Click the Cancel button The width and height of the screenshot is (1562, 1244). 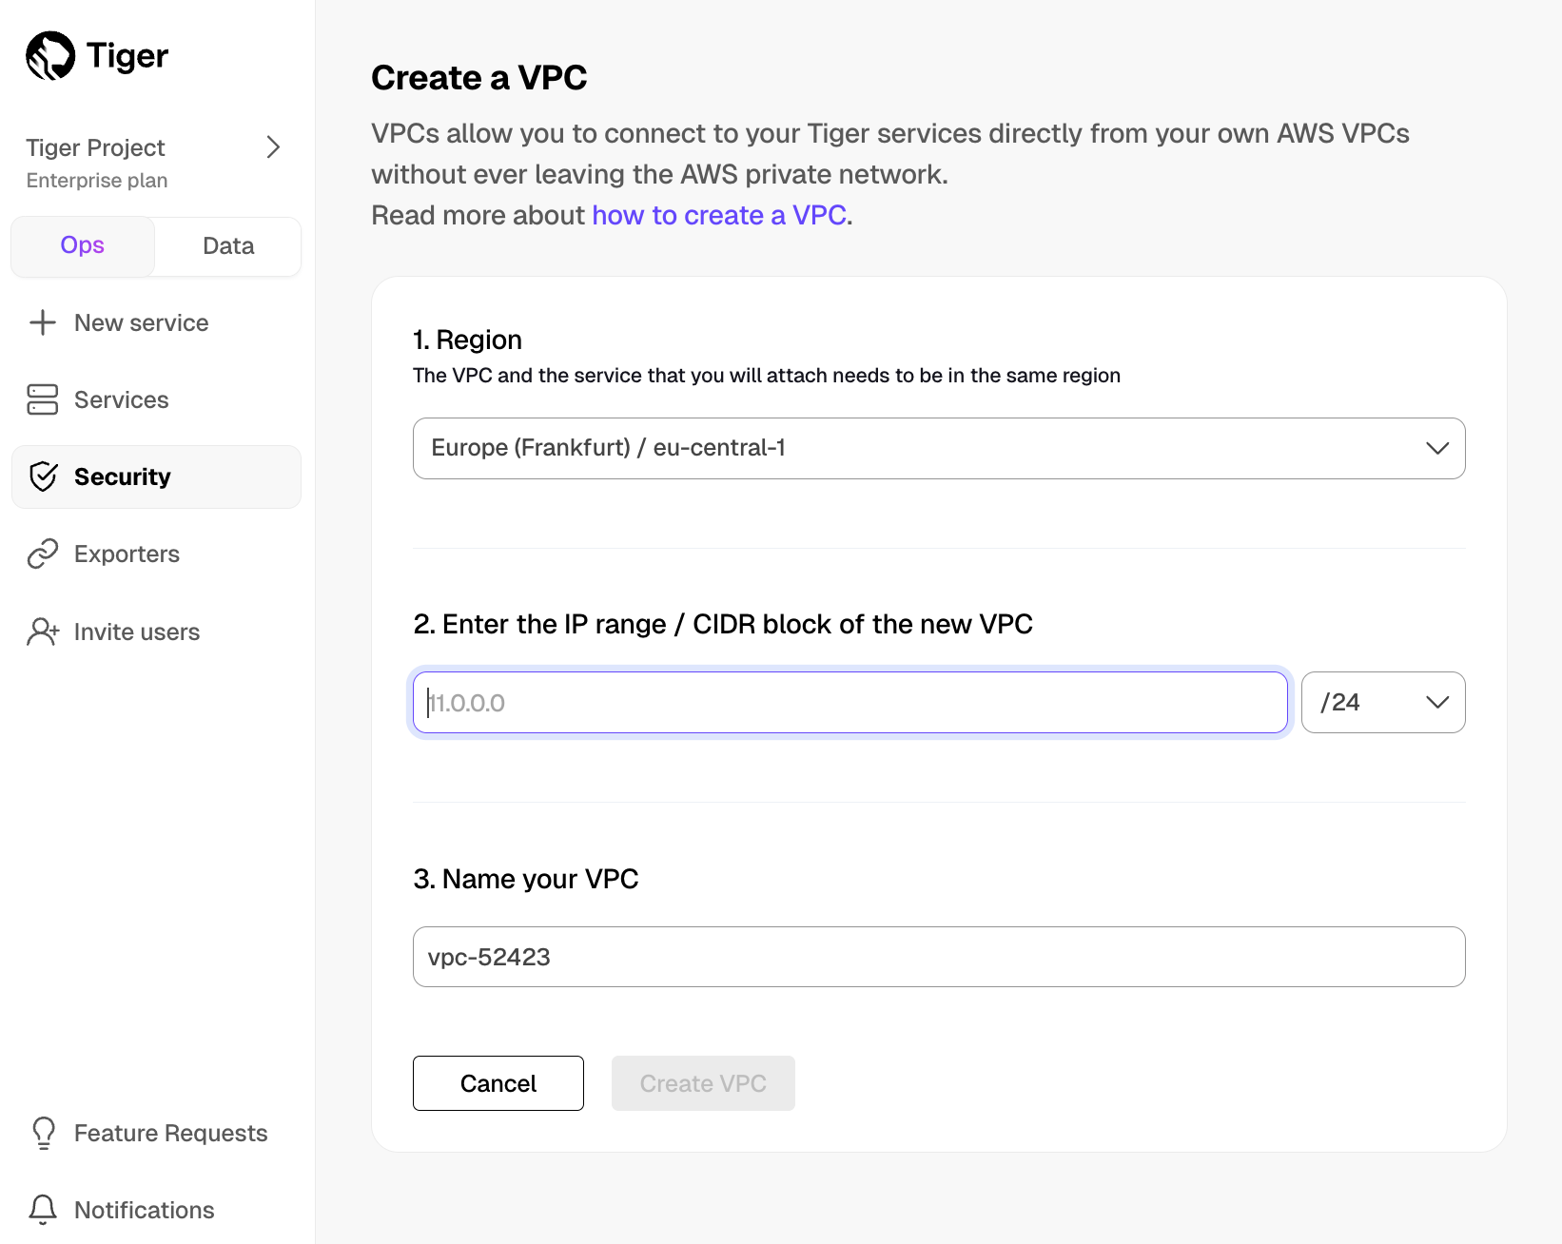[498, 1083]
